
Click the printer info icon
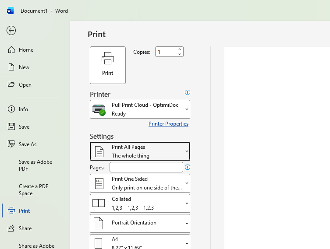(x=188, y=92)
